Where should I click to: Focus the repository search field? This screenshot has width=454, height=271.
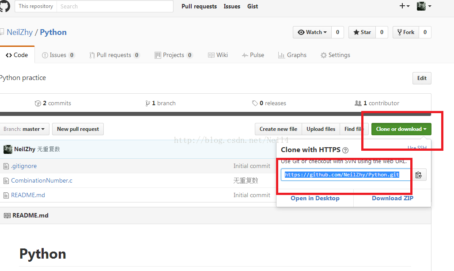[x=115, y=6]
